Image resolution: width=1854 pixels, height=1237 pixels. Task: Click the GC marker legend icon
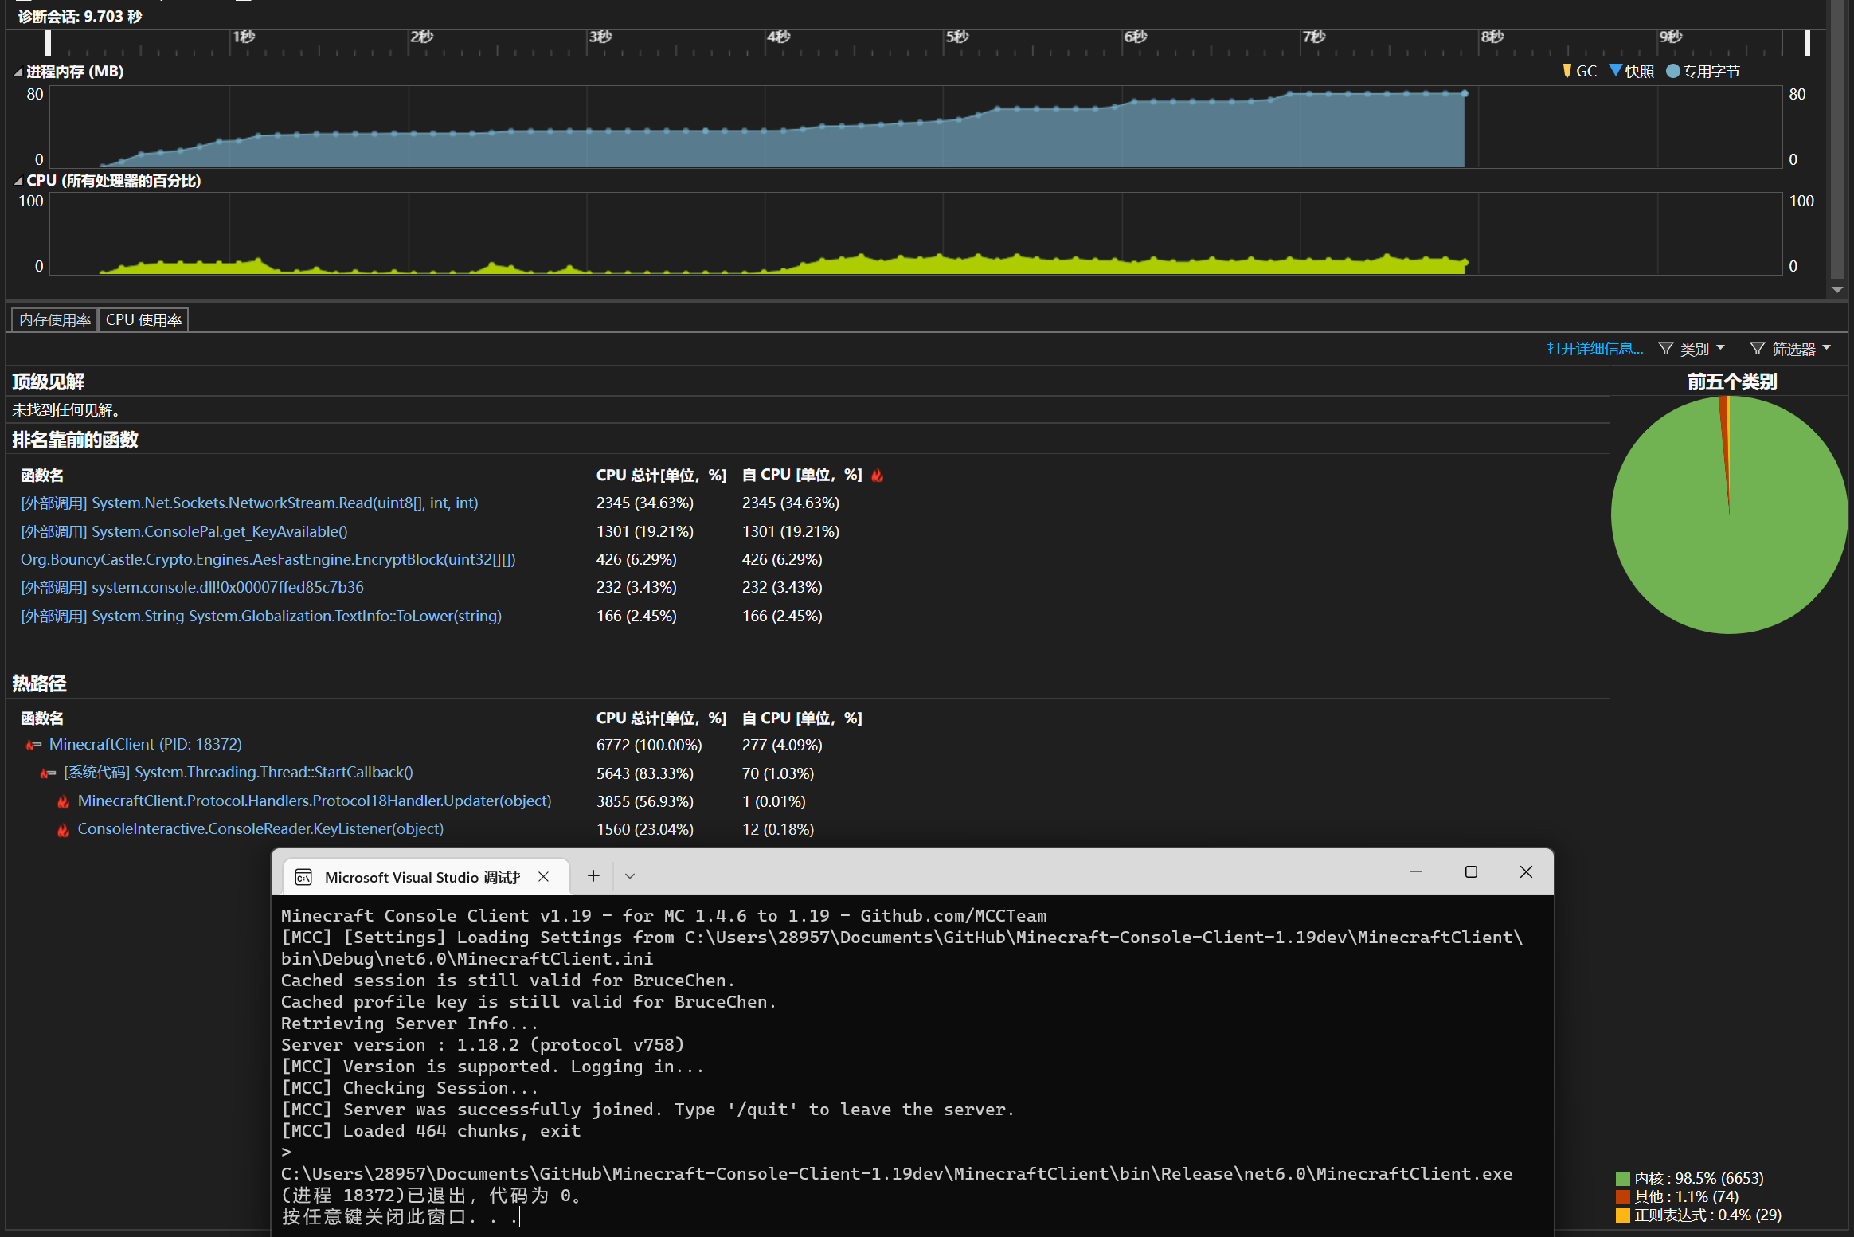pos(1567,71)
